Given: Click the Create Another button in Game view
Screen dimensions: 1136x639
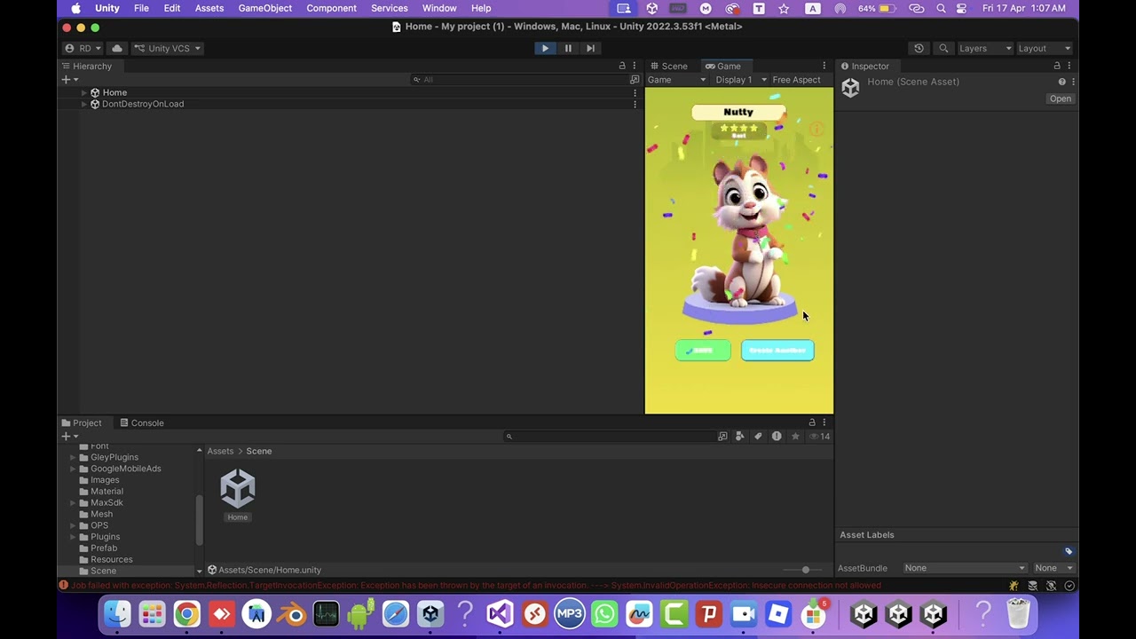Looking at the screenshot, I should (777, 351).
